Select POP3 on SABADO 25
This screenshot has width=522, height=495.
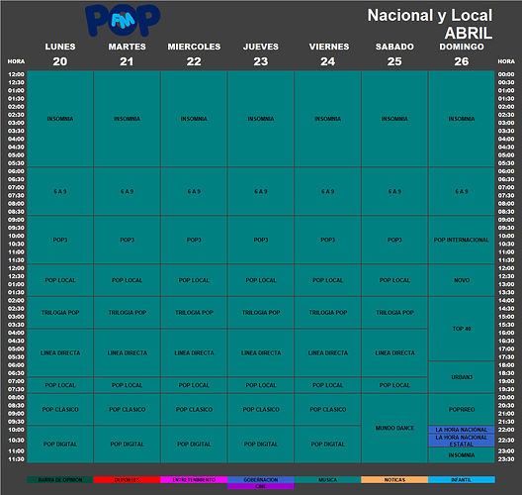click(x=394, y=240)
